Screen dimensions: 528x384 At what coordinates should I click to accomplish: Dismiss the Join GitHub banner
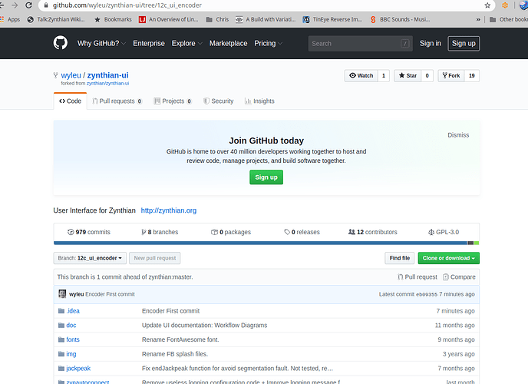pos(458,135)
